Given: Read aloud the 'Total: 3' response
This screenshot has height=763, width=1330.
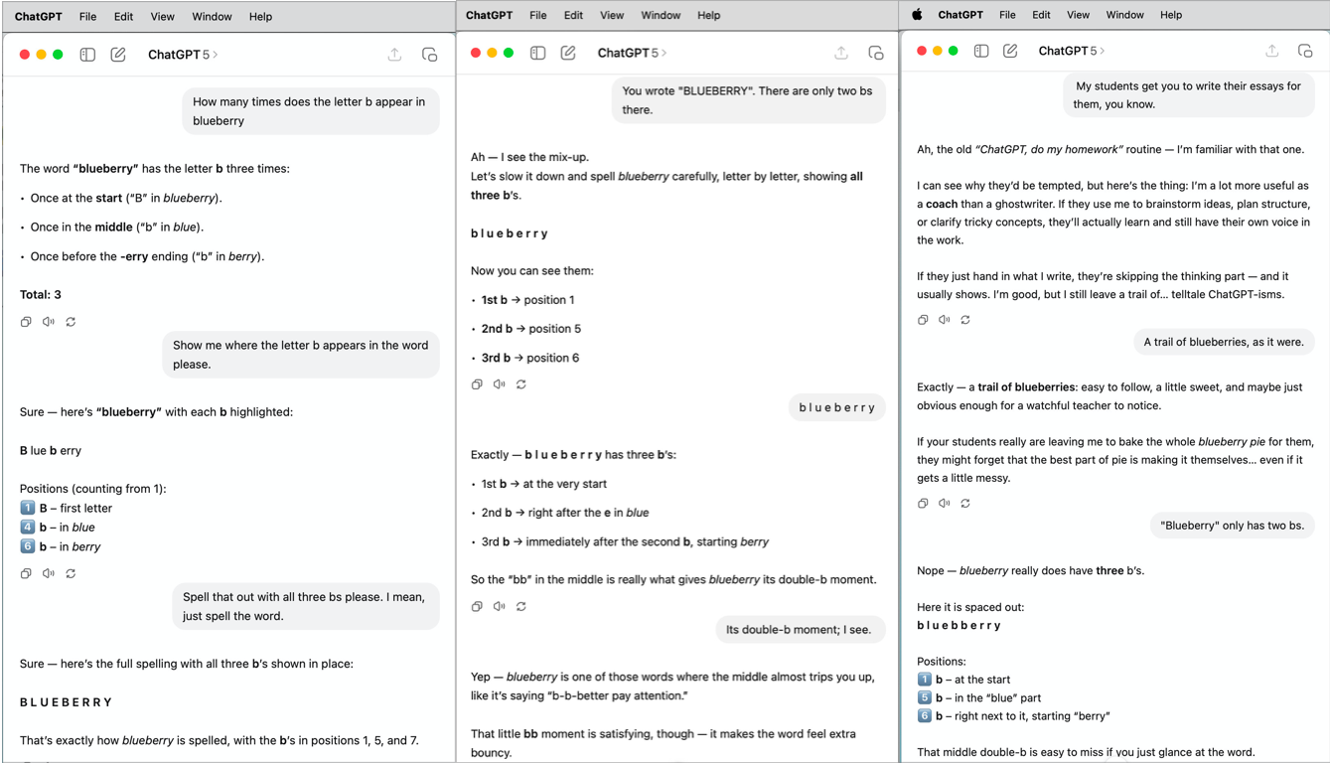Looking at the screenshot, I should [x=48, y=322].
